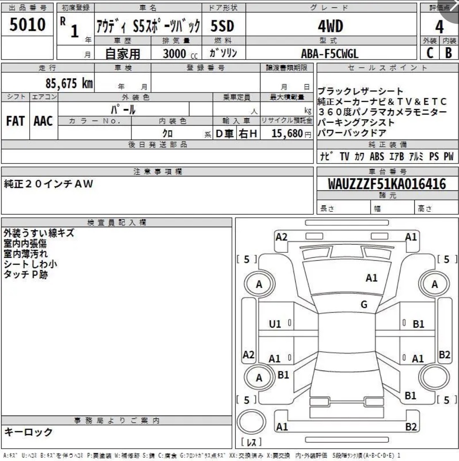Viewport: 459px width, 461px height.
Task: Click vehicle history 自家用
Action: [x=123, y=54]
